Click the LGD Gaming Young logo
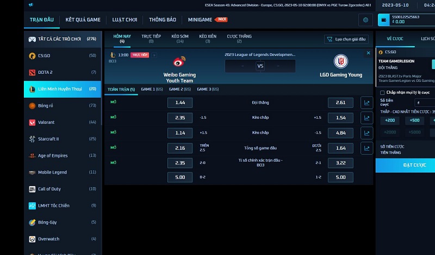 coord(341,61)
